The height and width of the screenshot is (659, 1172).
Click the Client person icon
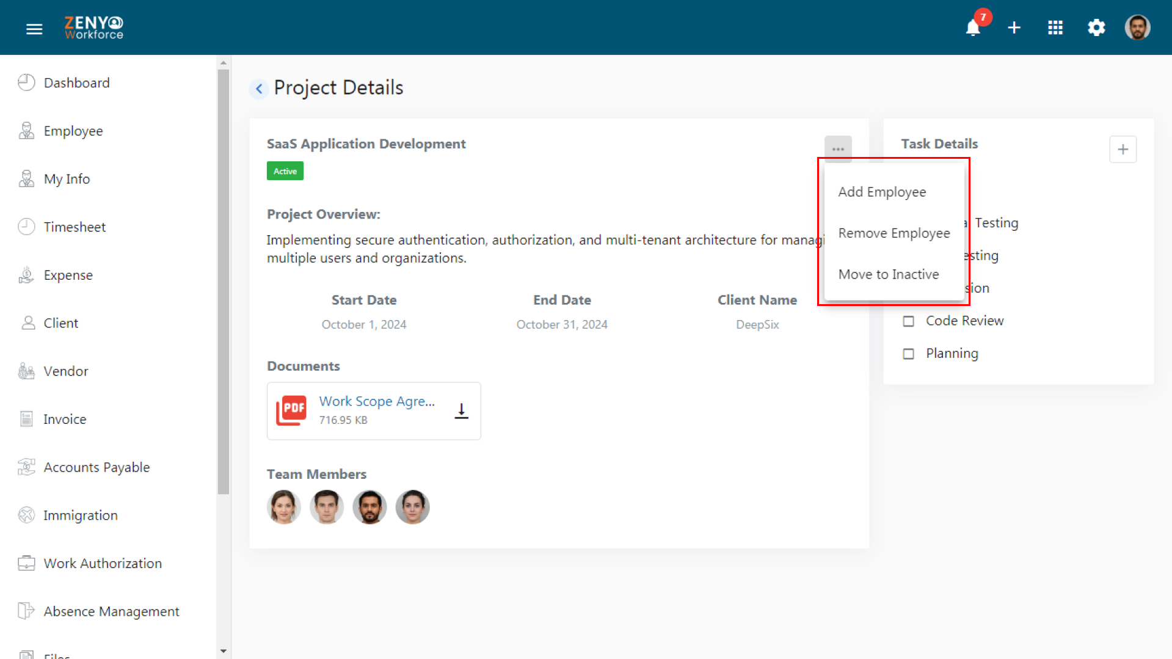pyautogui.click(x=28, y=323)
